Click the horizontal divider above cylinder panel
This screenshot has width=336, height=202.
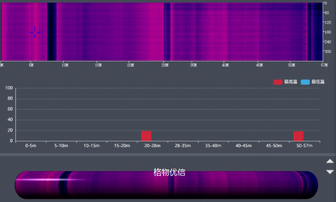(x=168, y=155)
